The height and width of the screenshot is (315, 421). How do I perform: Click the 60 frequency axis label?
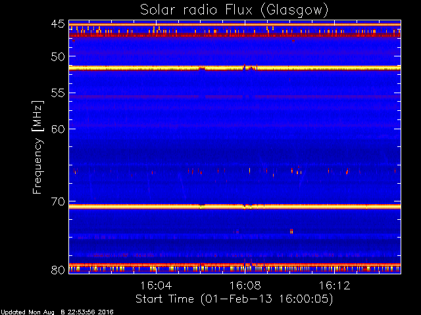tap(58, 129)
